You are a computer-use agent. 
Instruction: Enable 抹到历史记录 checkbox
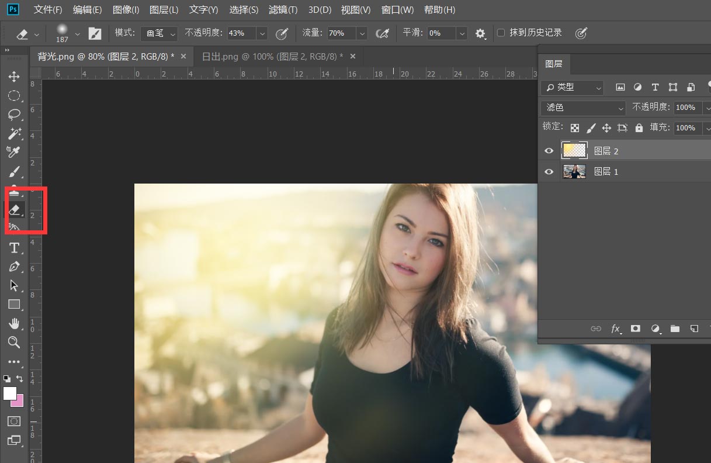point(501,33)
